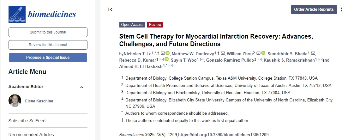Collapse sidebar with the arrow-bar icon
Image resolution: width=342 pixels, height=140 pixels.
110,9
